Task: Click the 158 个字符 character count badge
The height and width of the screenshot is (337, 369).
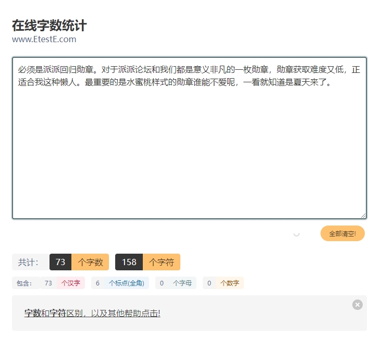Action: click(147, 262)
